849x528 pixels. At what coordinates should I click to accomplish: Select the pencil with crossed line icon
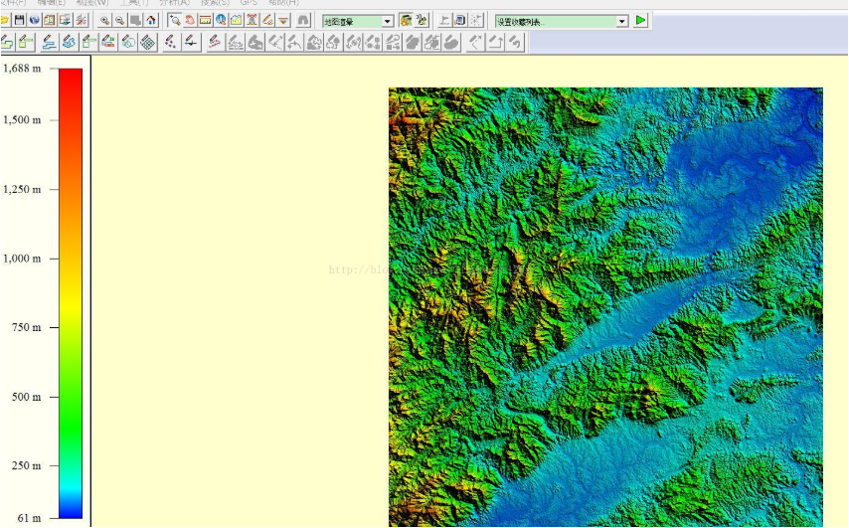tap(190, 42)
